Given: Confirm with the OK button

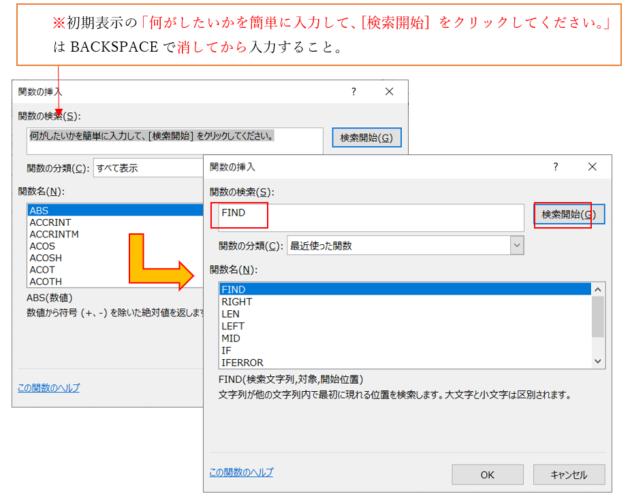Looking at the screenshot, I should 487,475.
